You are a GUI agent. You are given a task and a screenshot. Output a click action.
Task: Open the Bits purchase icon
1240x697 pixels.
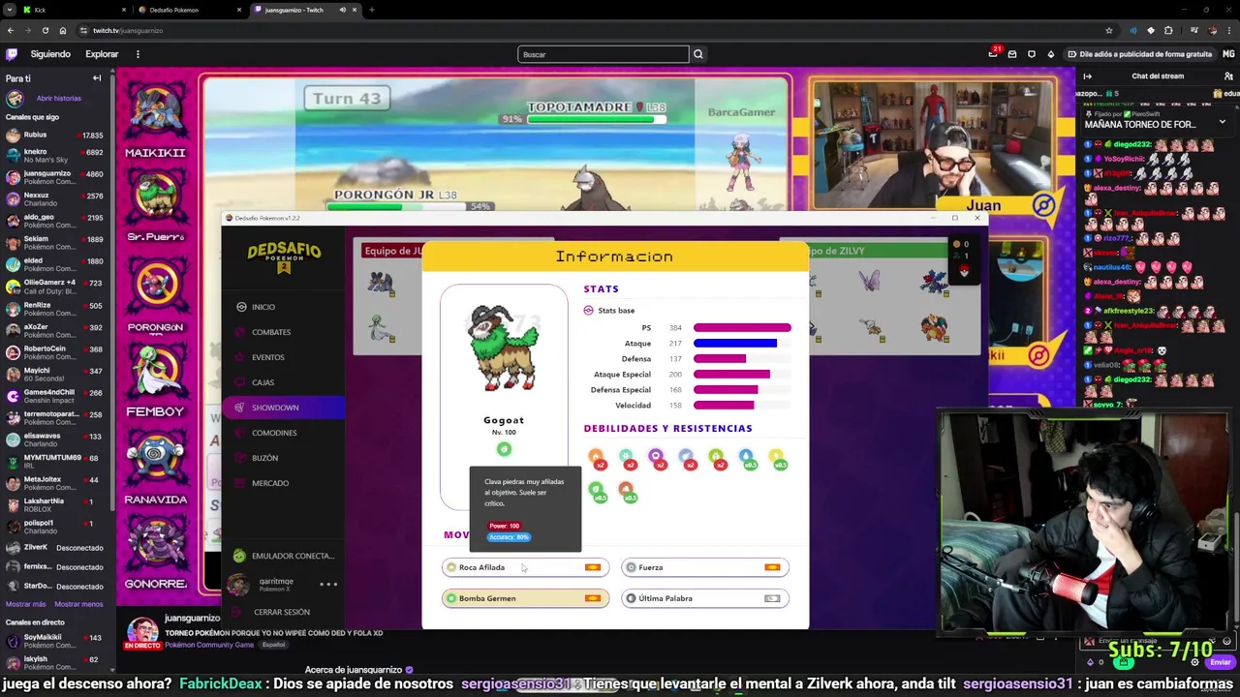(1051, 54)
